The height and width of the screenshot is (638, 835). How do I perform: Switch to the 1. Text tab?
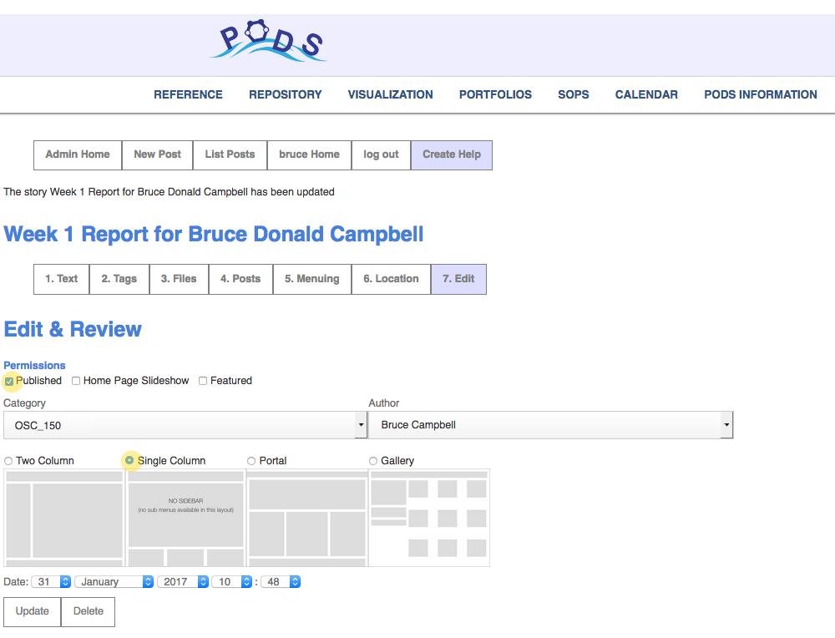61,279
